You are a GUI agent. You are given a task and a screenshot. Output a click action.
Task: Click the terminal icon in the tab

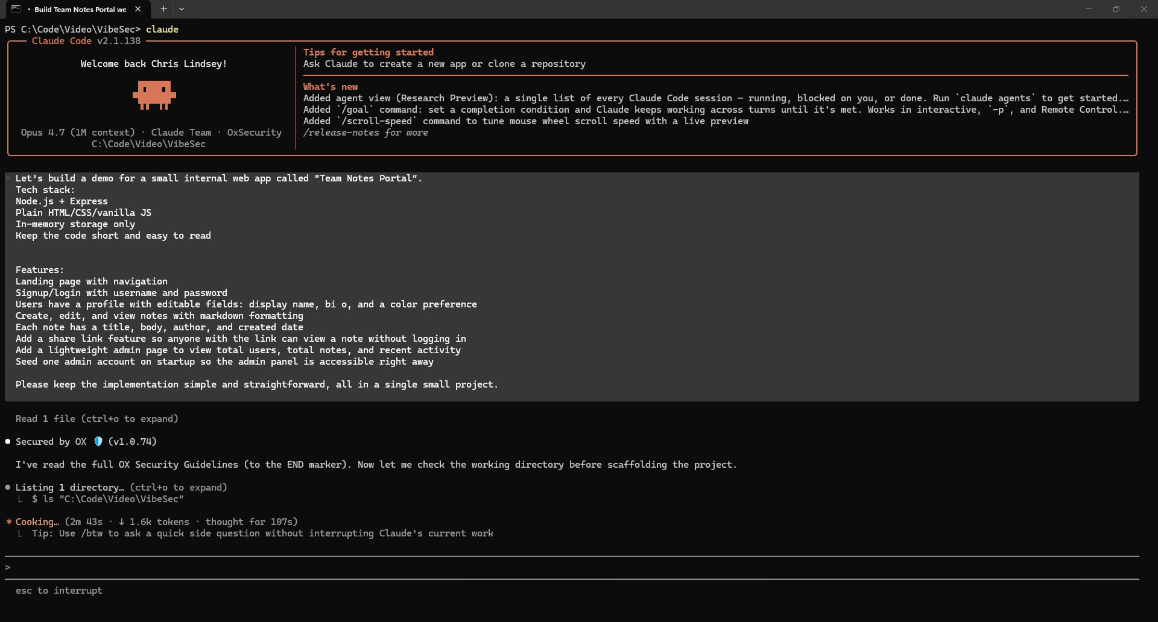16,9
